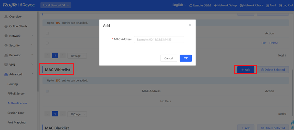Close the Add dialog with X
The width and height of the screenshot is (294, 130).
(190, 25)
